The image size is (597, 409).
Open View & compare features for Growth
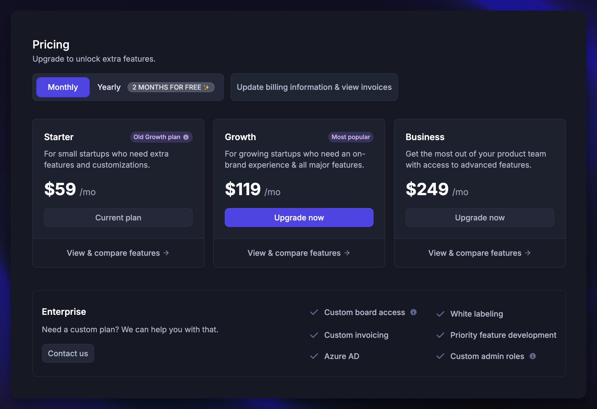294,253
